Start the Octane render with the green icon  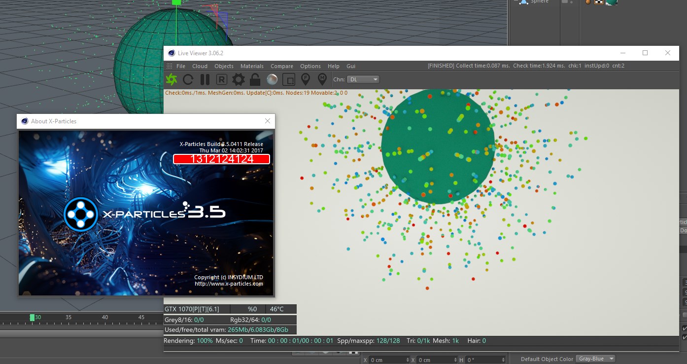click(171, 79)
